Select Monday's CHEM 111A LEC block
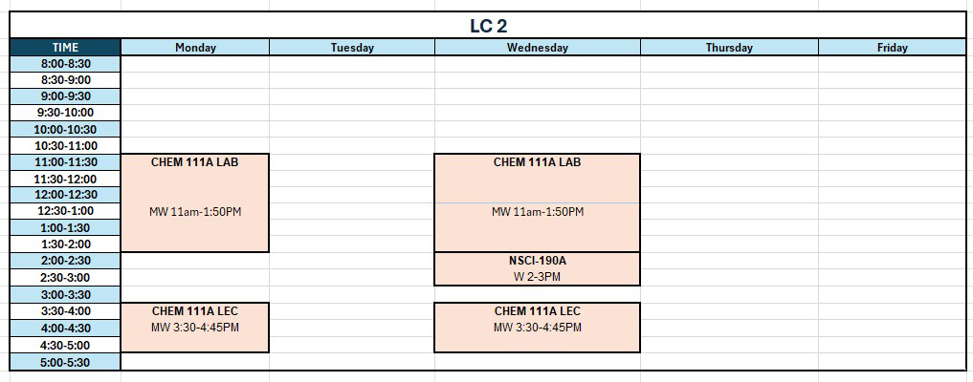973x382 pixels. tap(195, 328)
